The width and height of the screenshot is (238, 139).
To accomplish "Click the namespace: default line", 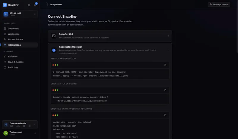I will click(x=66, y=137).
